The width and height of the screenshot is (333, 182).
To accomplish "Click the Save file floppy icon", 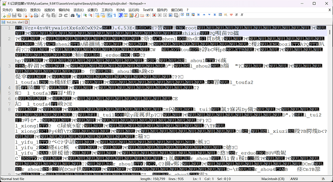I will pyautogui.click(x=14, y=15).
